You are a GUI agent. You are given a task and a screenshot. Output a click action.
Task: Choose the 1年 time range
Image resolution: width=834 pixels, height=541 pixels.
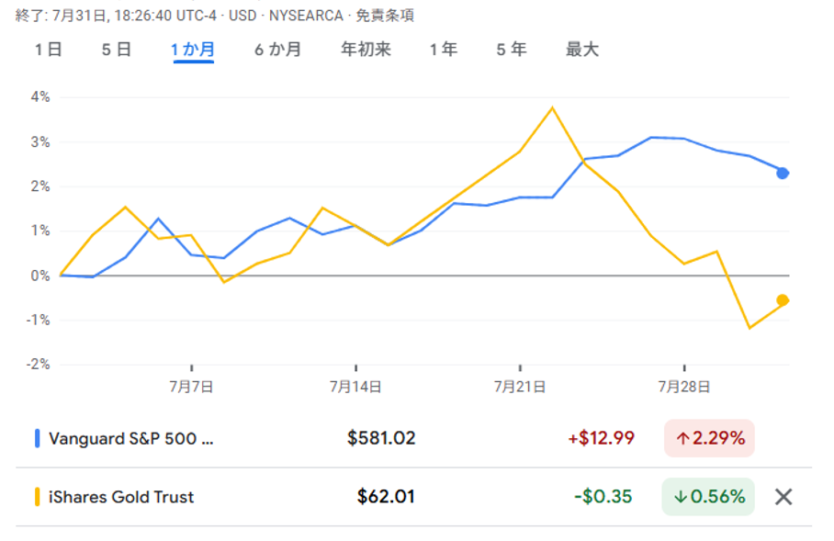(443, 50)
